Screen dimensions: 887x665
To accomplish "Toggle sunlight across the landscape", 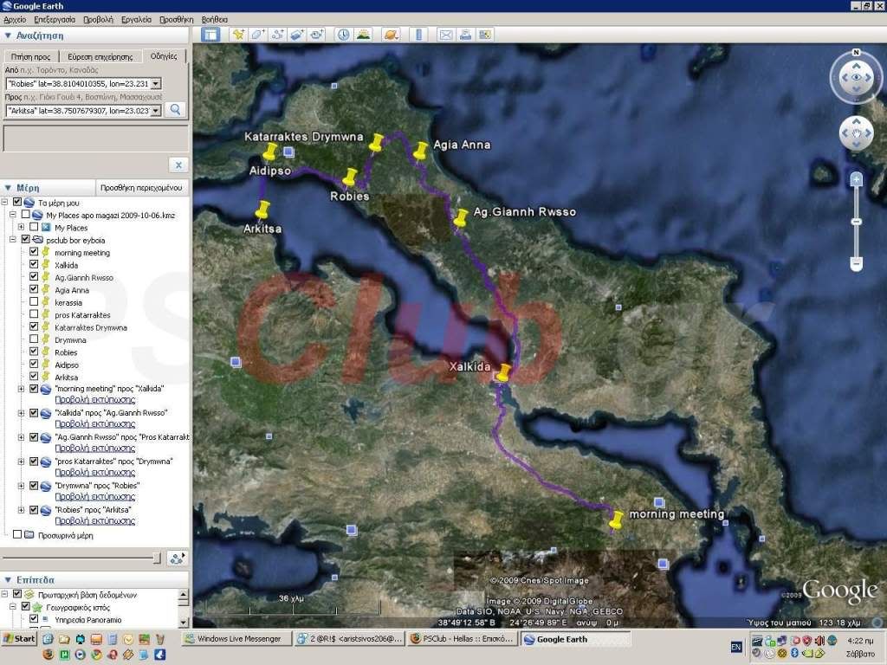I will point(363,35).
